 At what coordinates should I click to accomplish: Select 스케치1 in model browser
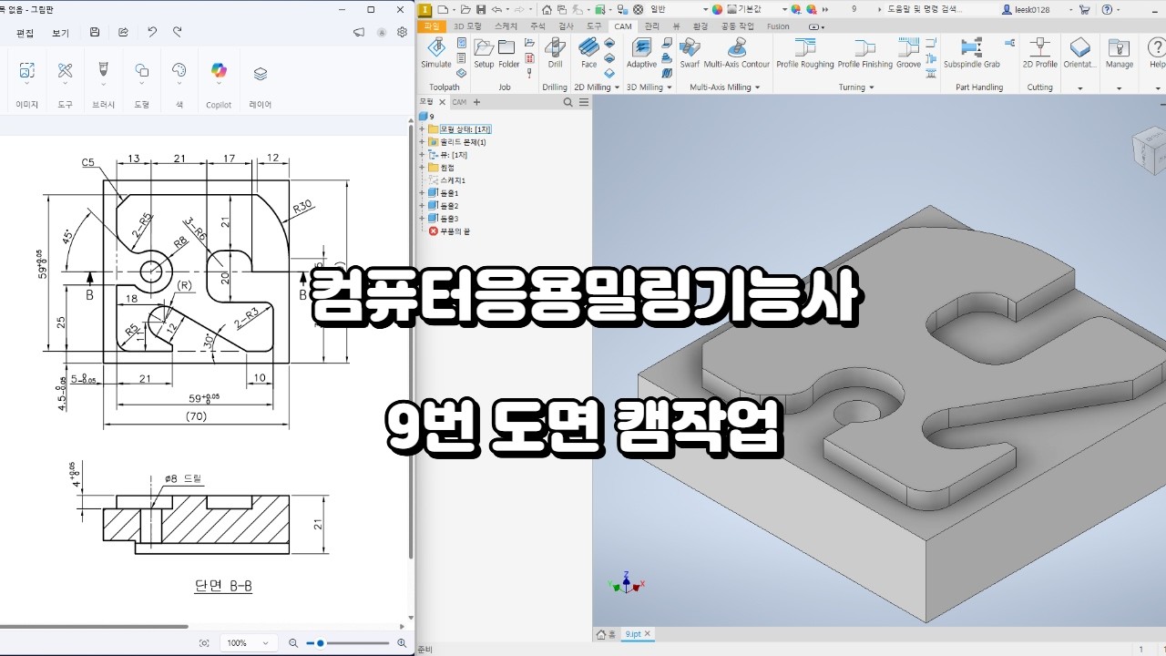[x=452, y=180]
